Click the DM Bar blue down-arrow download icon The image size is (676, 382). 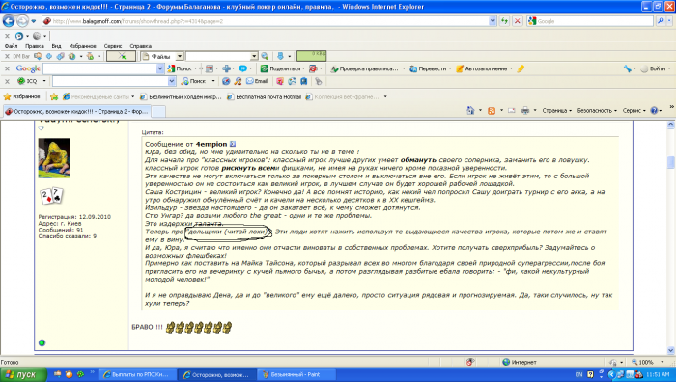[280, 56]
